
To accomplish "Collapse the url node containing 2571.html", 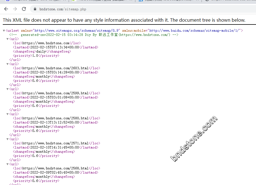I will 8,139.
